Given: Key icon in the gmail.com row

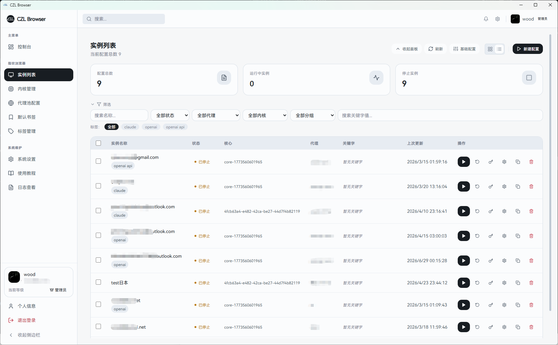Looking at the screenshot, I should pos(491,162).
